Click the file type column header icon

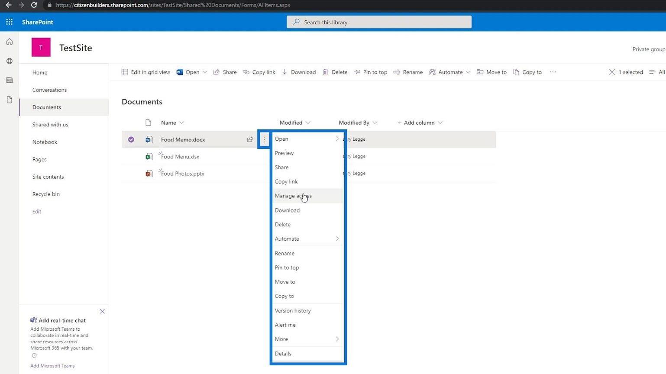click(x=149, y=123)
